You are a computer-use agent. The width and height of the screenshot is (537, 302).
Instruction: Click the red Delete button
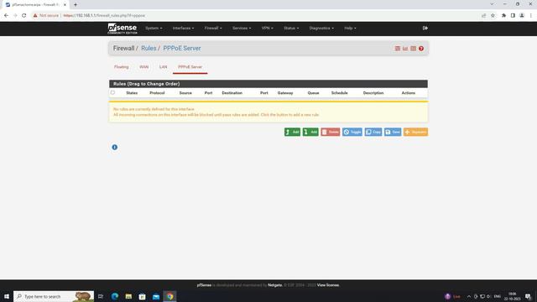[331, 132]
